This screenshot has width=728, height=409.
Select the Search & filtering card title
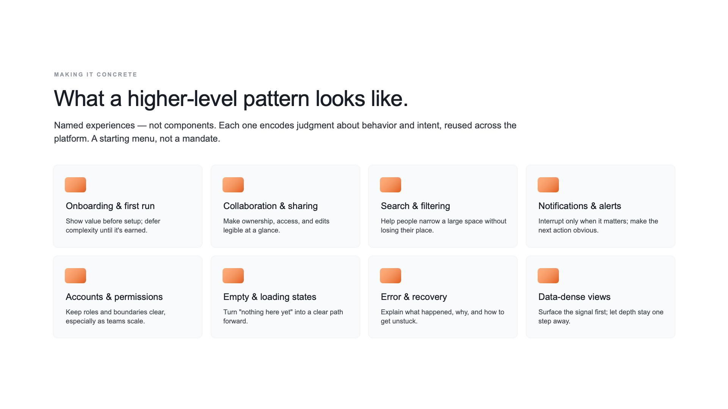(415, 206)
